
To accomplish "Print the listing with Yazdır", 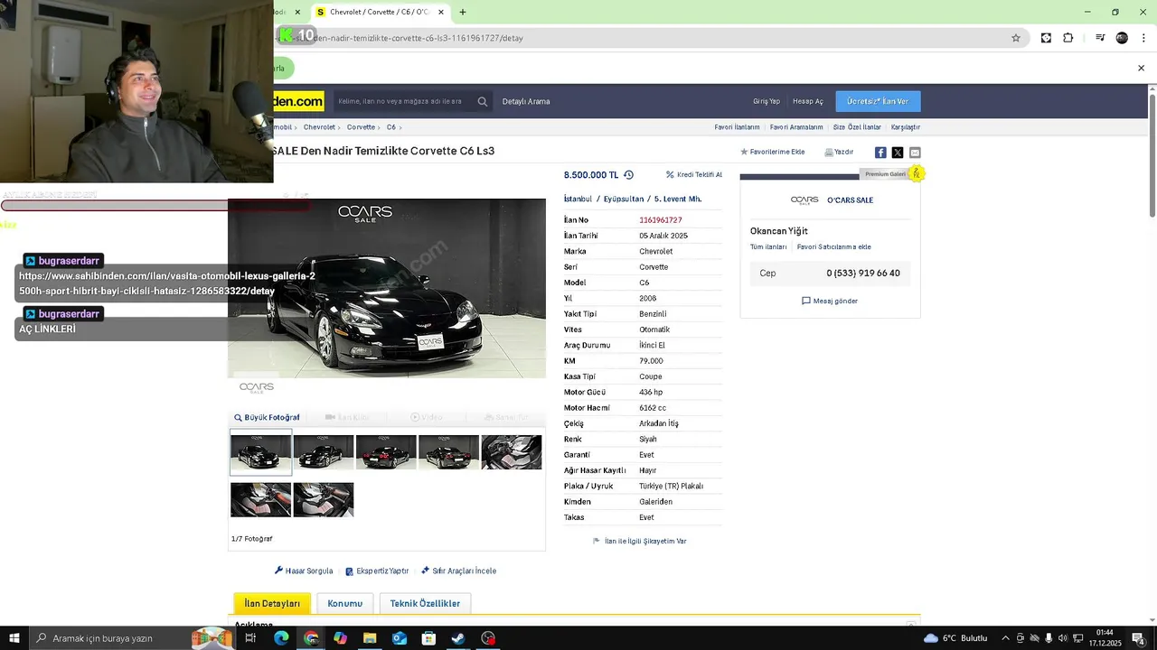I will pyautogui.click(x=839, y=152).
